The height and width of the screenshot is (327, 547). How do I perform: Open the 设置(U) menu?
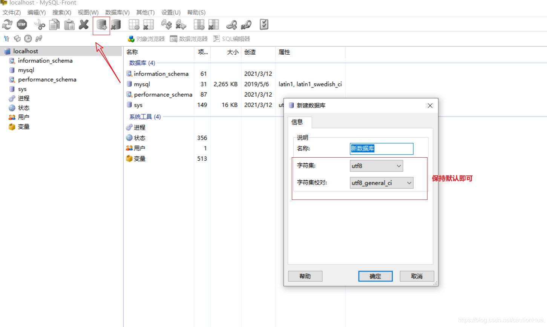click(171, 12)
